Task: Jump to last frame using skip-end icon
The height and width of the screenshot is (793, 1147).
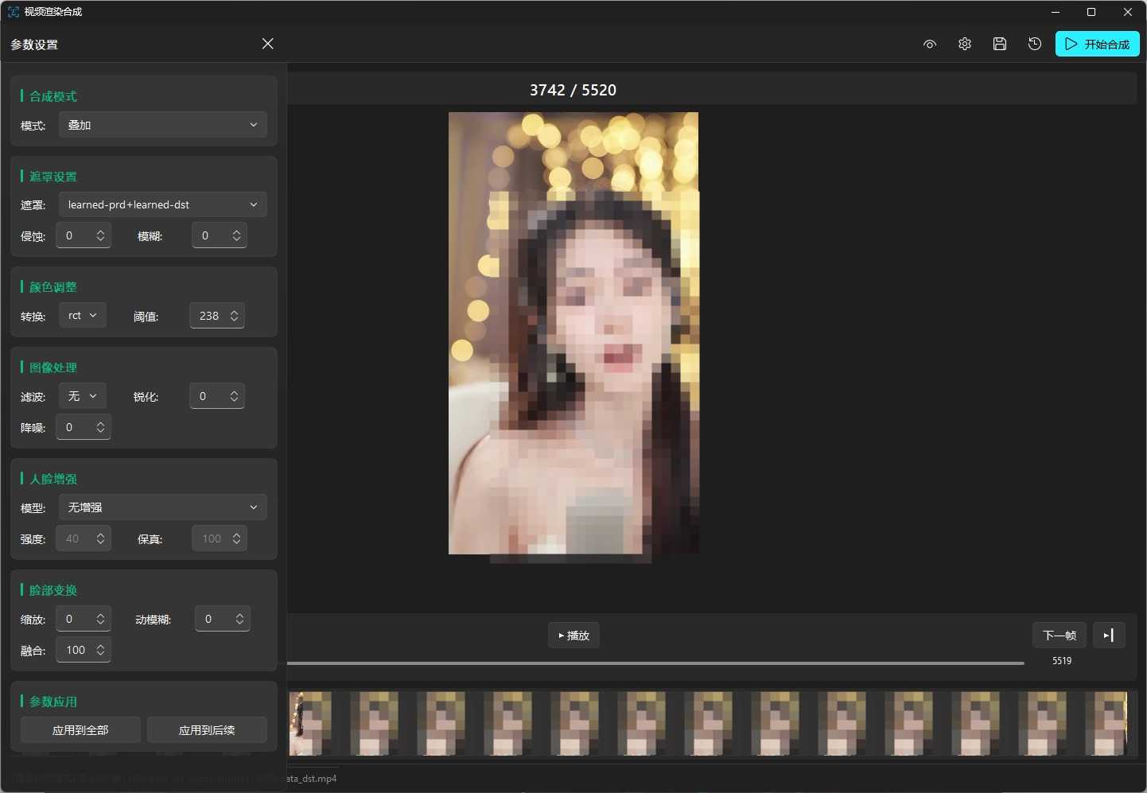Action: click(x=1109, y=636)
